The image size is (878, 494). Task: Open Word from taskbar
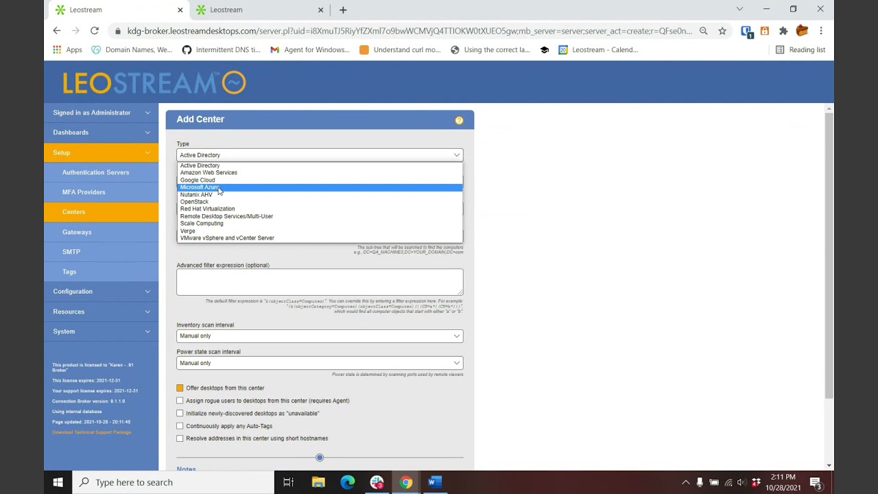click(x=435, y=482)
